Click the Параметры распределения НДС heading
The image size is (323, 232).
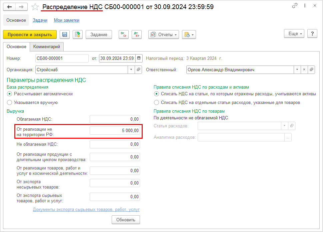point(46,80)
